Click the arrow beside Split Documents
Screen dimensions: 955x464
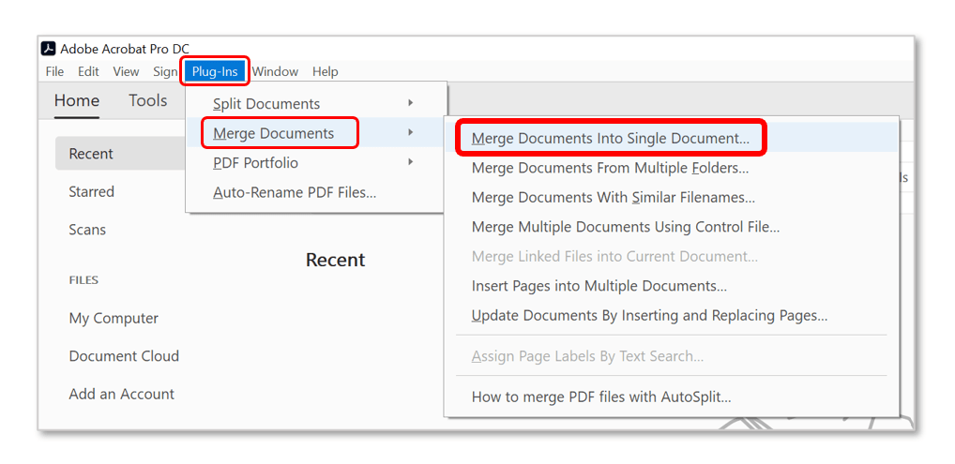pos(411,103)
